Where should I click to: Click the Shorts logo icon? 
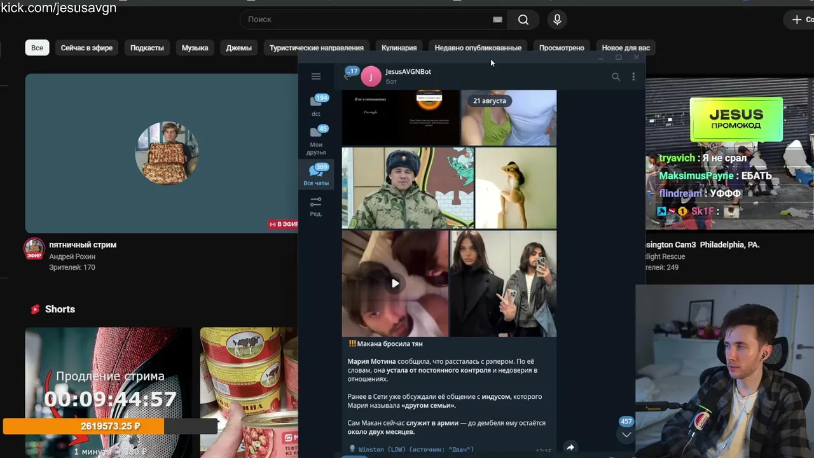[36, 309]
